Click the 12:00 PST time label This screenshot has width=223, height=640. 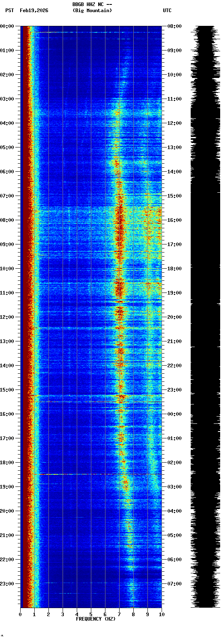(x=7, y=317)
